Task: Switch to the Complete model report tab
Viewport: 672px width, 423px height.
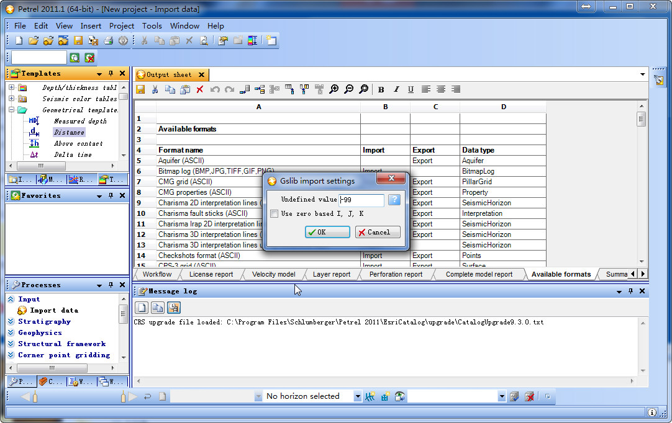Action: (479, 274)
